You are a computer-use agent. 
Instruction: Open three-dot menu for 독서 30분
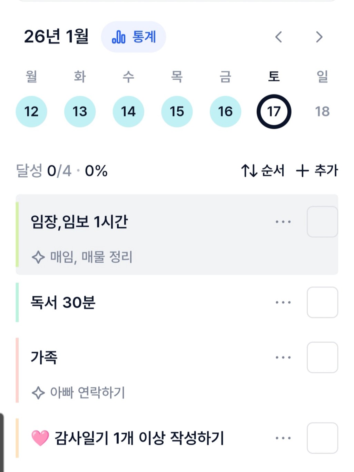pyautogui.click(x=283, y=303)
